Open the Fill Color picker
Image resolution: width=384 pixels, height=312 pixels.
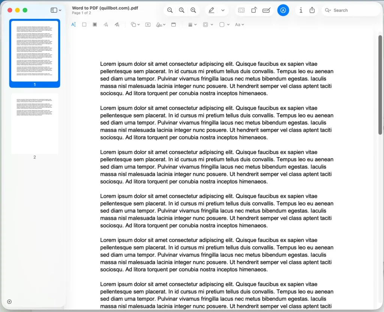pyautogui.click(x=224, y=24)
